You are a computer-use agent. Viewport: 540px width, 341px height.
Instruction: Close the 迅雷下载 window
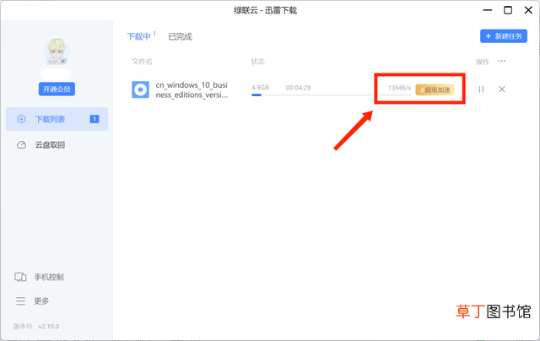point(528,10)
